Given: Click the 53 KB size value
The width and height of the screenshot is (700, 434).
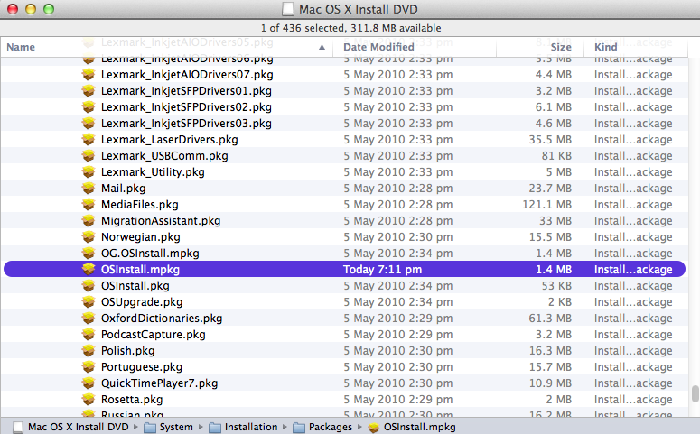Looking at the screenshot, I should coord(556,285).
